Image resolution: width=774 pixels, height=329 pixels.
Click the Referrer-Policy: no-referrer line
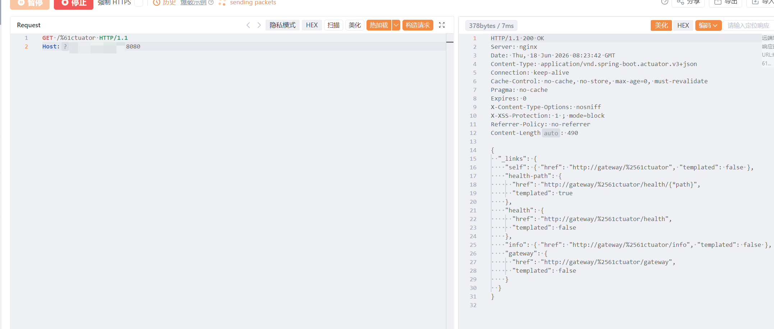point(540,124)
